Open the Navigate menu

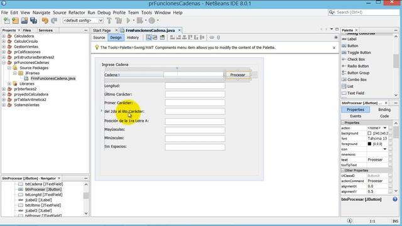pyautogui.click(x=41, y=13)
